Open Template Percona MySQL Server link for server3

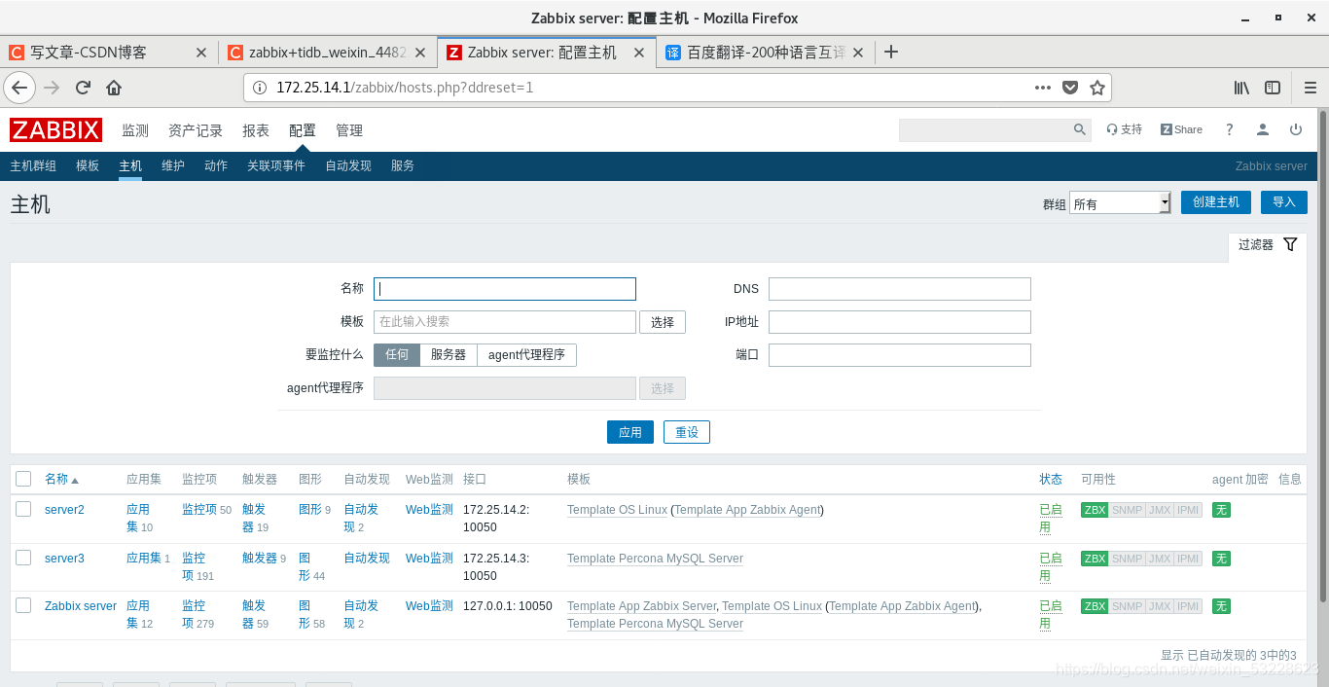pyautogui.click(x=655, y=559)
